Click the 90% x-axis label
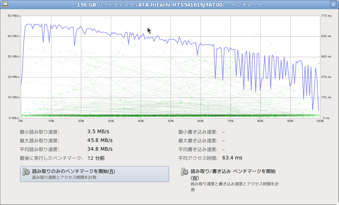Screen dimensions: 339x205 (290, 121)
